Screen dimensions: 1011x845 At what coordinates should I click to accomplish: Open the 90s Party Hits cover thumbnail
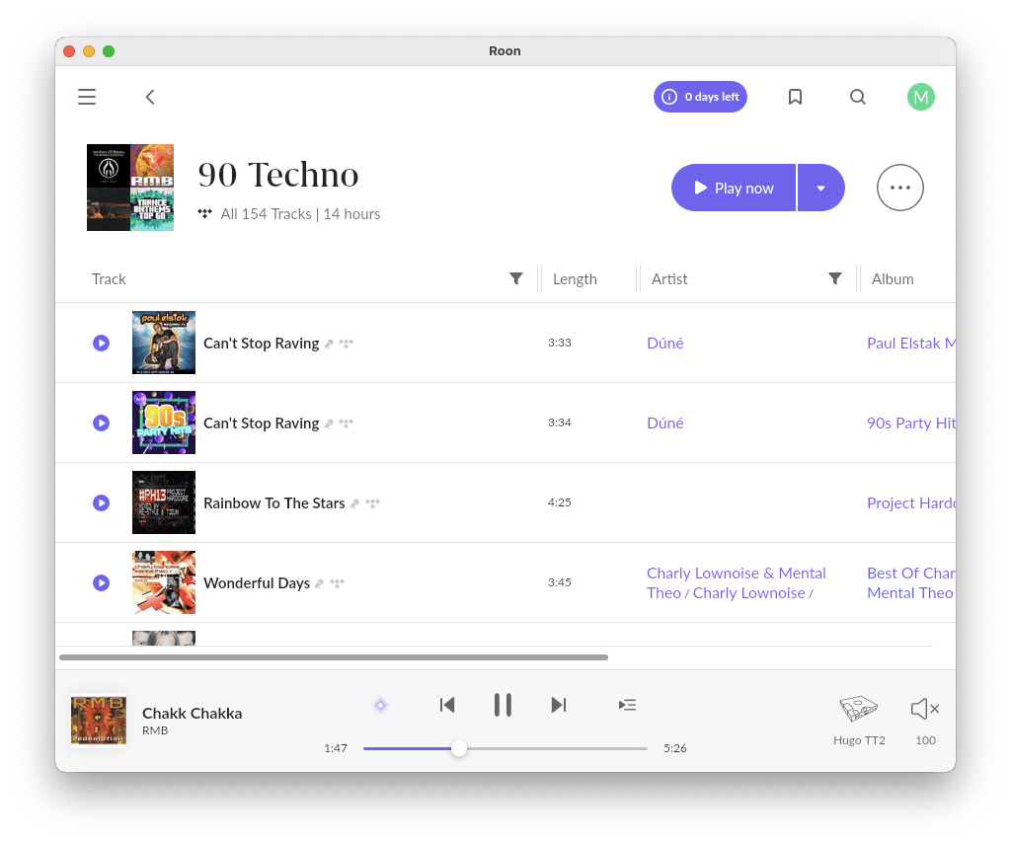pos(164,422)
